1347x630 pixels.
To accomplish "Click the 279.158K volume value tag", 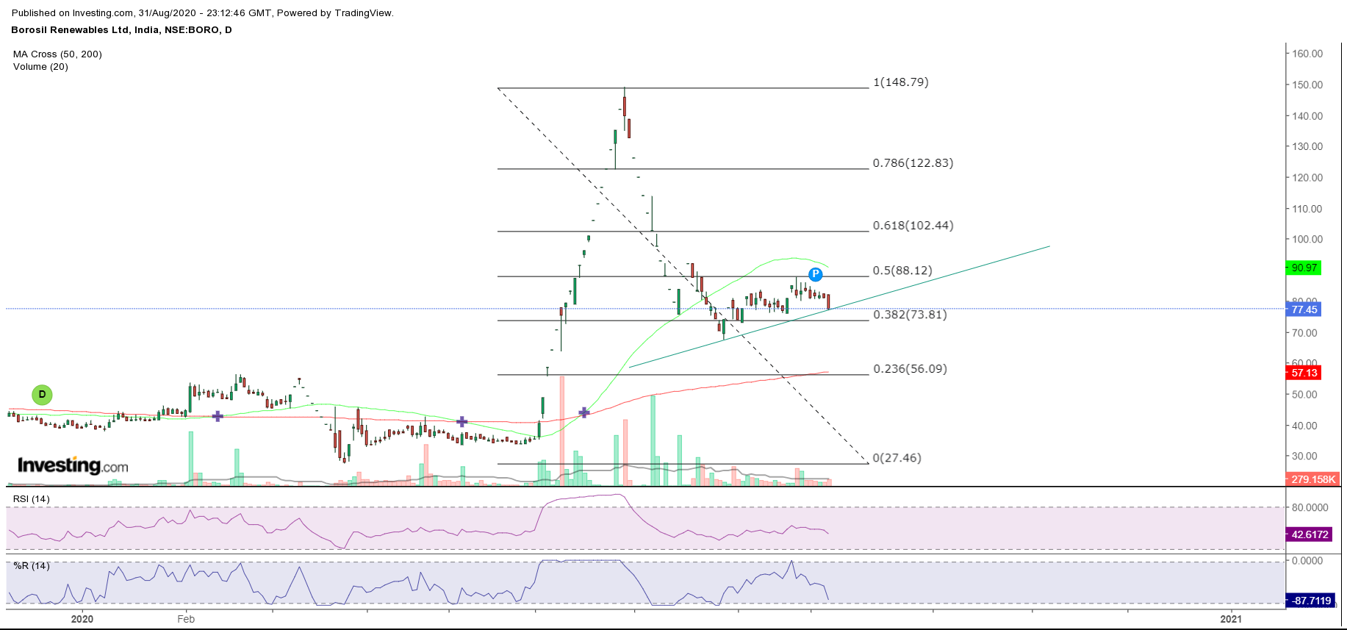I will (x=1312, y=479).
